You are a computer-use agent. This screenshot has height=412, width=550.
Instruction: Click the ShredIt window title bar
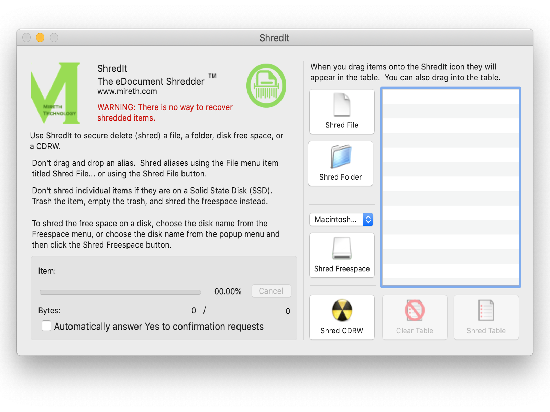coord(274,38)
